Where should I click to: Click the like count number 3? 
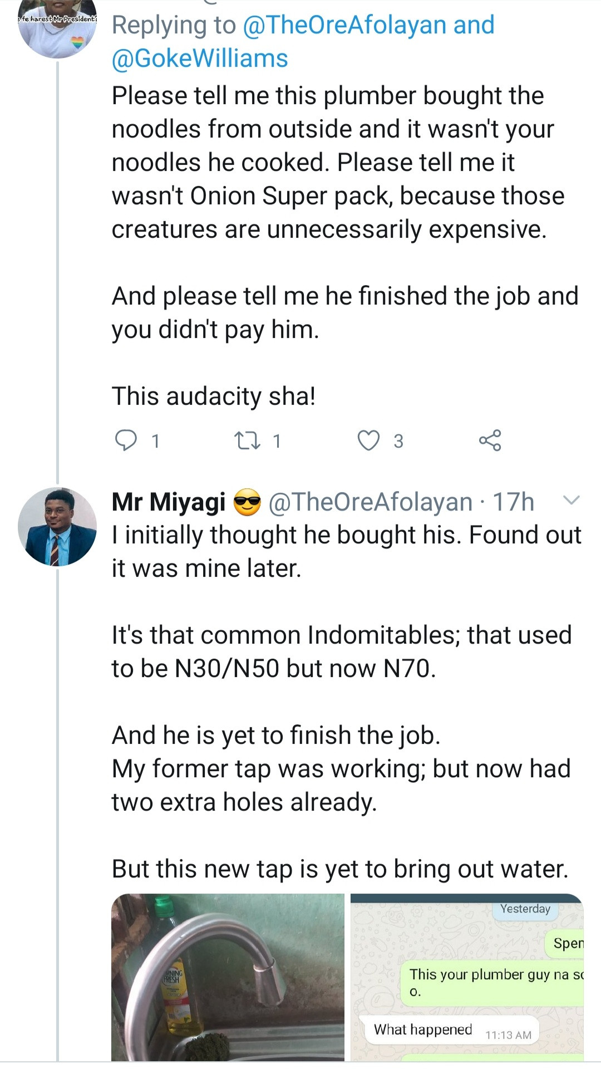pyautogui.click(x=398, y=441)
